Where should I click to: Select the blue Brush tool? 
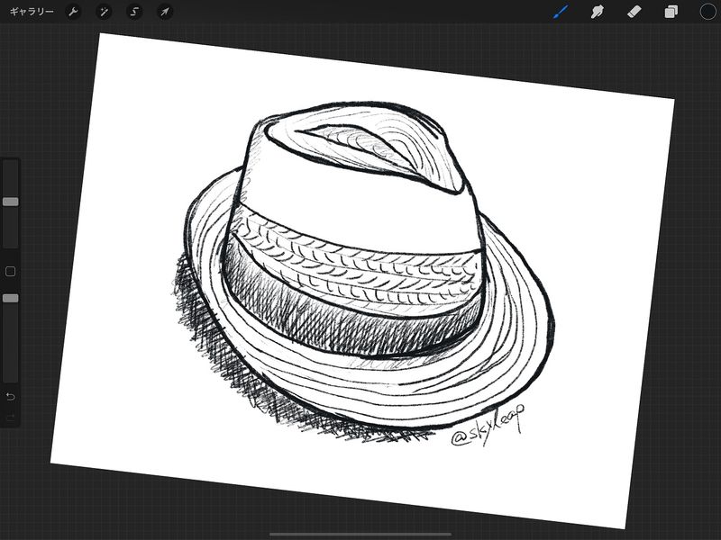point(561,12)
